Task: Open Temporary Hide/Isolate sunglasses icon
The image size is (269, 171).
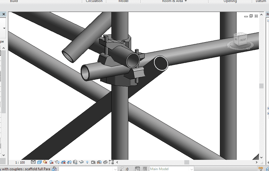Action: [81, 162]
